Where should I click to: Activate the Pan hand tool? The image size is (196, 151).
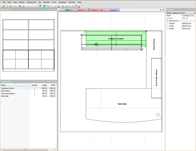(x=76, y=6)
